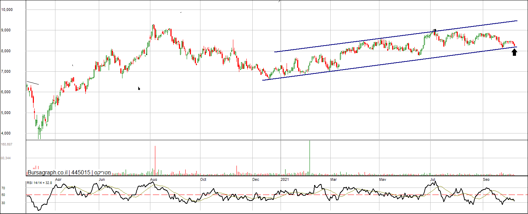Click the Oct month label on time axis
This screenshot has height=214, width=528.
point(203,179)
